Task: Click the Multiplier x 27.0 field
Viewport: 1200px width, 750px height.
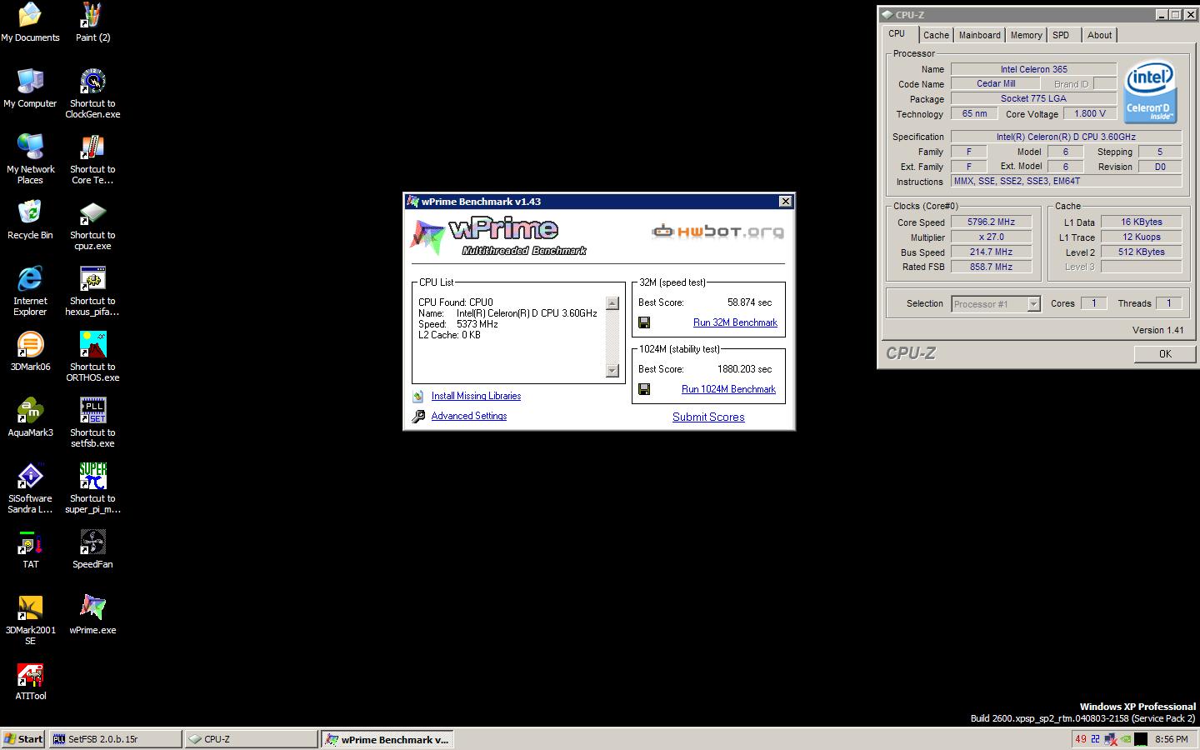Action: (x=991, y=237)
